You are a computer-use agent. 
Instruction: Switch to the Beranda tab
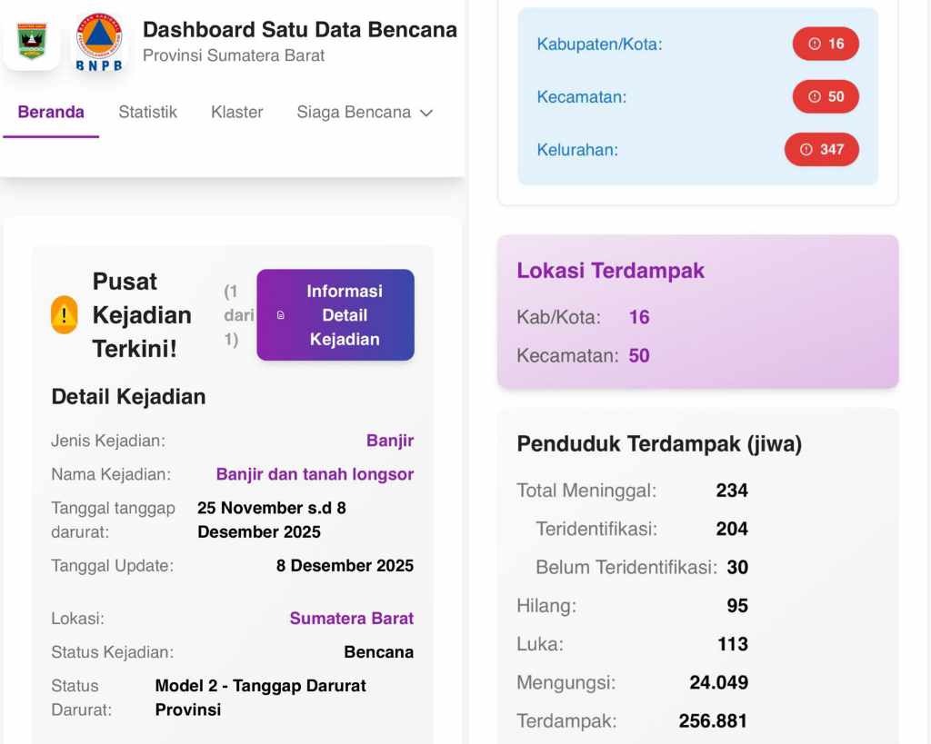51,113
